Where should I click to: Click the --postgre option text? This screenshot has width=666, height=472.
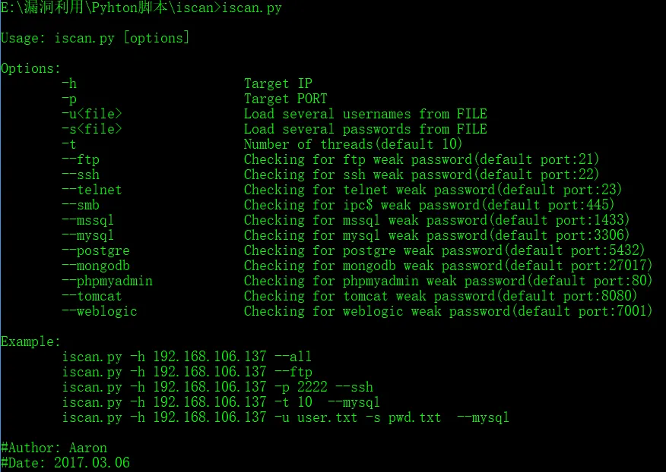coord(96,250)
